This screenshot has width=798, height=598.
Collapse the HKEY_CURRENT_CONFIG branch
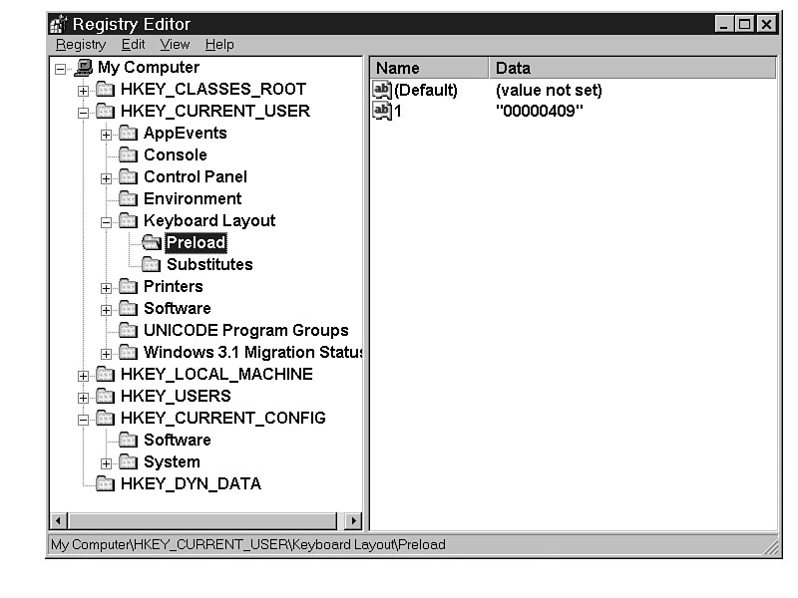[x=84, y=419]
